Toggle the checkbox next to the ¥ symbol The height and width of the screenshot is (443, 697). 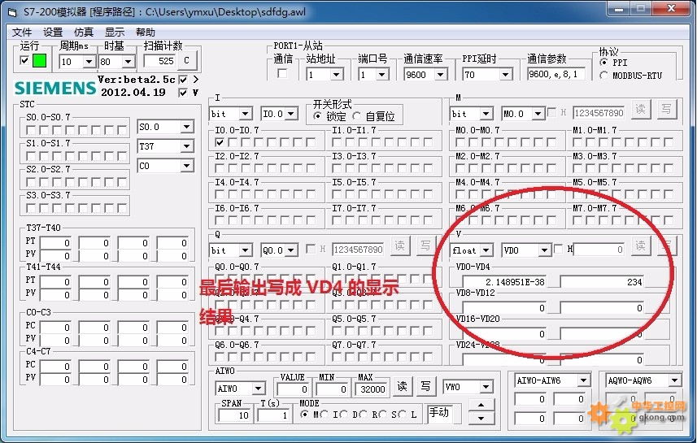pos(183,93)
